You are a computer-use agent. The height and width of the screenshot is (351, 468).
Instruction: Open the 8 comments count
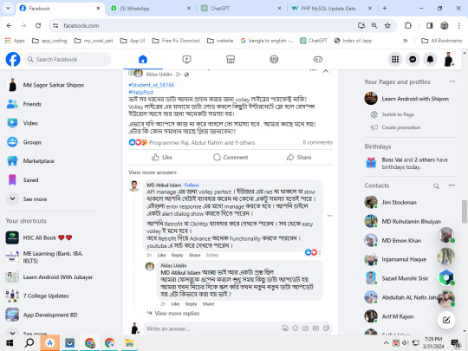[317, 142]
